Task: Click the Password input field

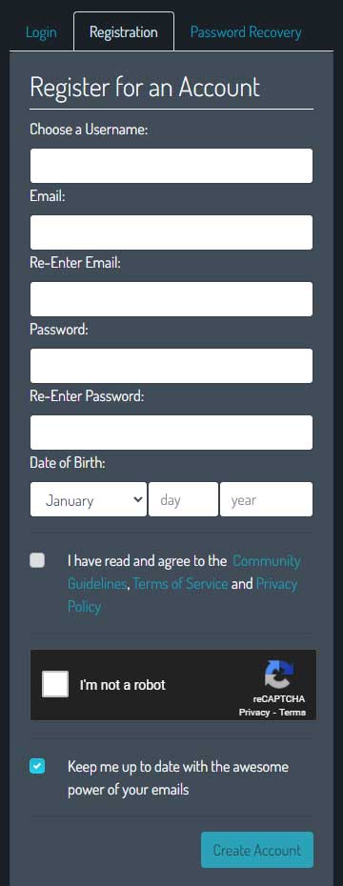Action: 171,366
